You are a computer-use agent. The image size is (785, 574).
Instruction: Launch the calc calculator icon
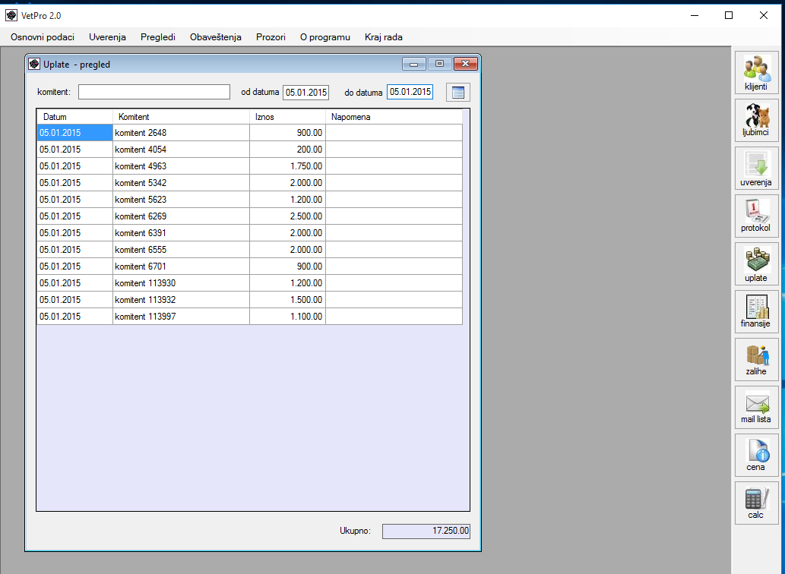pos(756,503)
